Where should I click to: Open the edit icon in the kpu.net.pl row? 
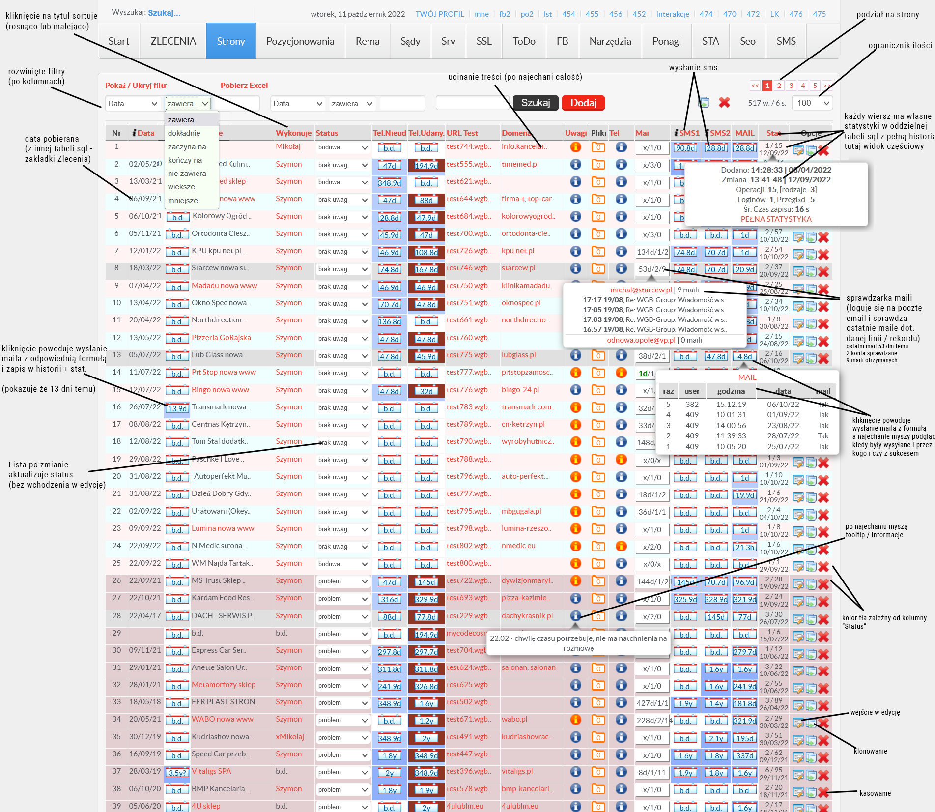point(798,255)
